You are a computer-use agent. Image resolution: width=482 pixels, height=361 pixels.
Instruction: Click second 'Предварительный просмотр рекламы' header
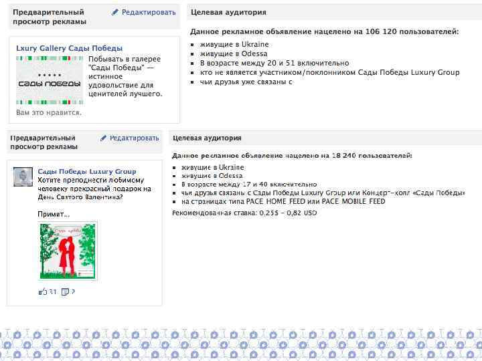click(x=44, y=142)
